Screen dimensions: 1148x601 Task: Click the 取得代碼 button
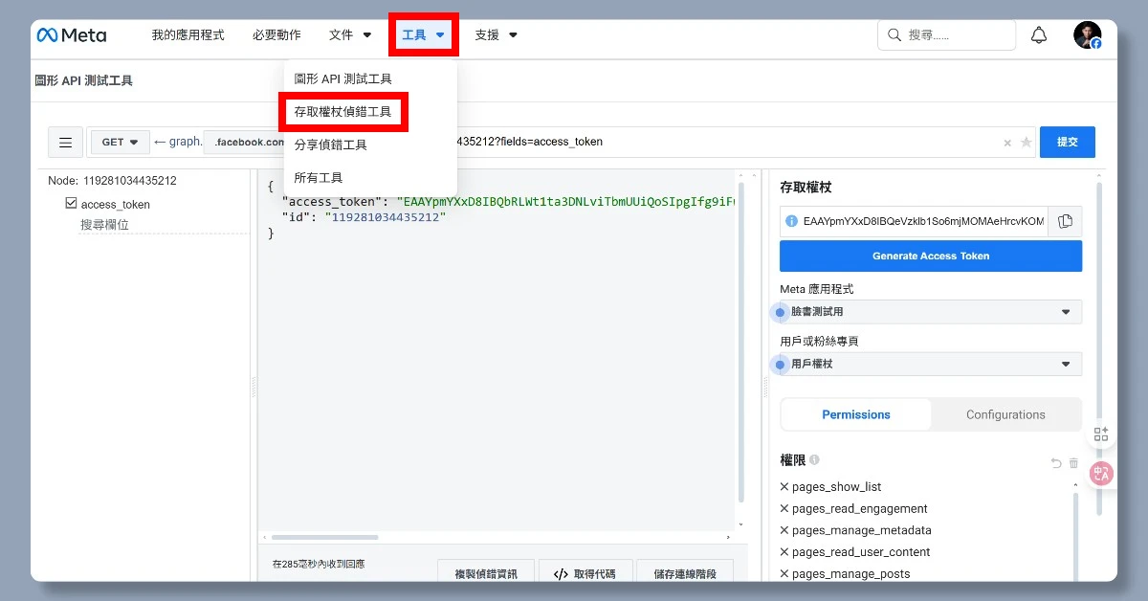pyautogui.click(x=585, y=573)
